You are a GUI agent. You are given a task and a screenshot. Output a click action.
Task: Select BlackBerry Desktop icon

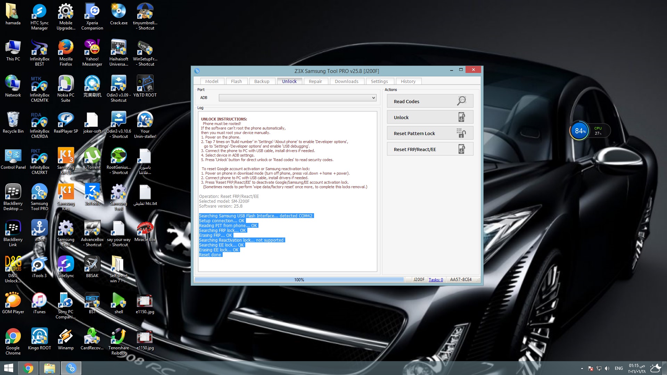tap(13, 197)
